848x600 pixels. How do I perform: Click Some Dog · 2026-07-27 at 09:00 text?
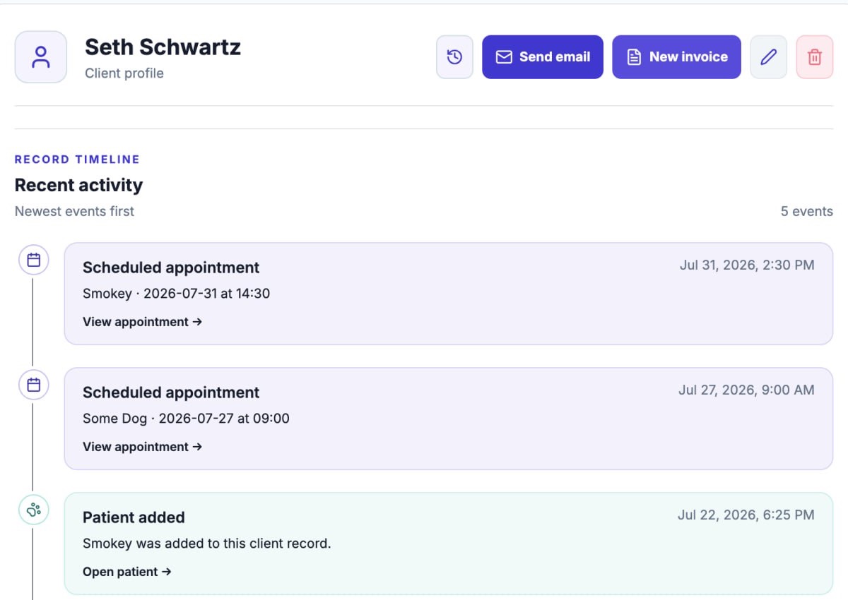pyautogui.click(x=186, y=419)
